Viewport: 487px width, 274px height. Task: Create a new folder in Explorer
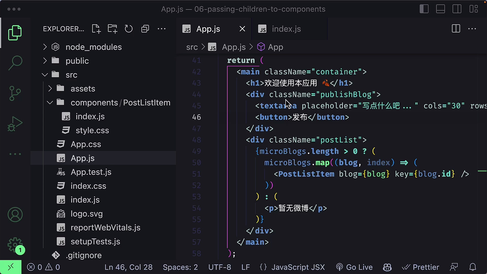coord(112,29)
